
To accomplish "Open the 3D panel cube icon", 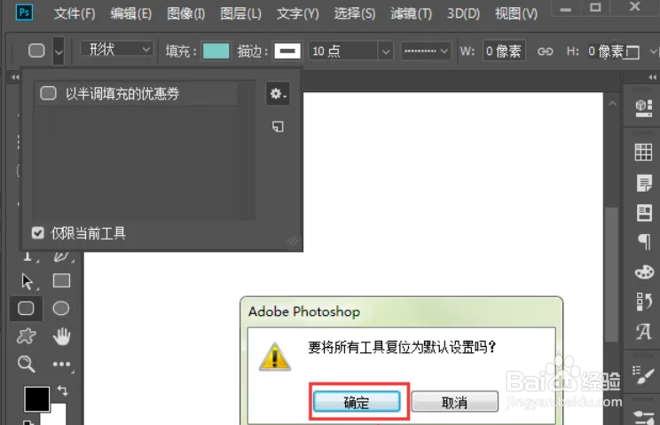I will coord(643,108).
